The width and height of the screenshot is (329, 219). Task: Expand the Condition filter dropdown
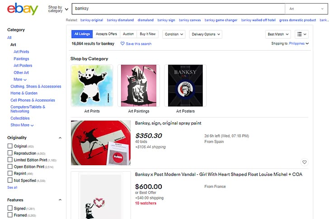[174, 34]
